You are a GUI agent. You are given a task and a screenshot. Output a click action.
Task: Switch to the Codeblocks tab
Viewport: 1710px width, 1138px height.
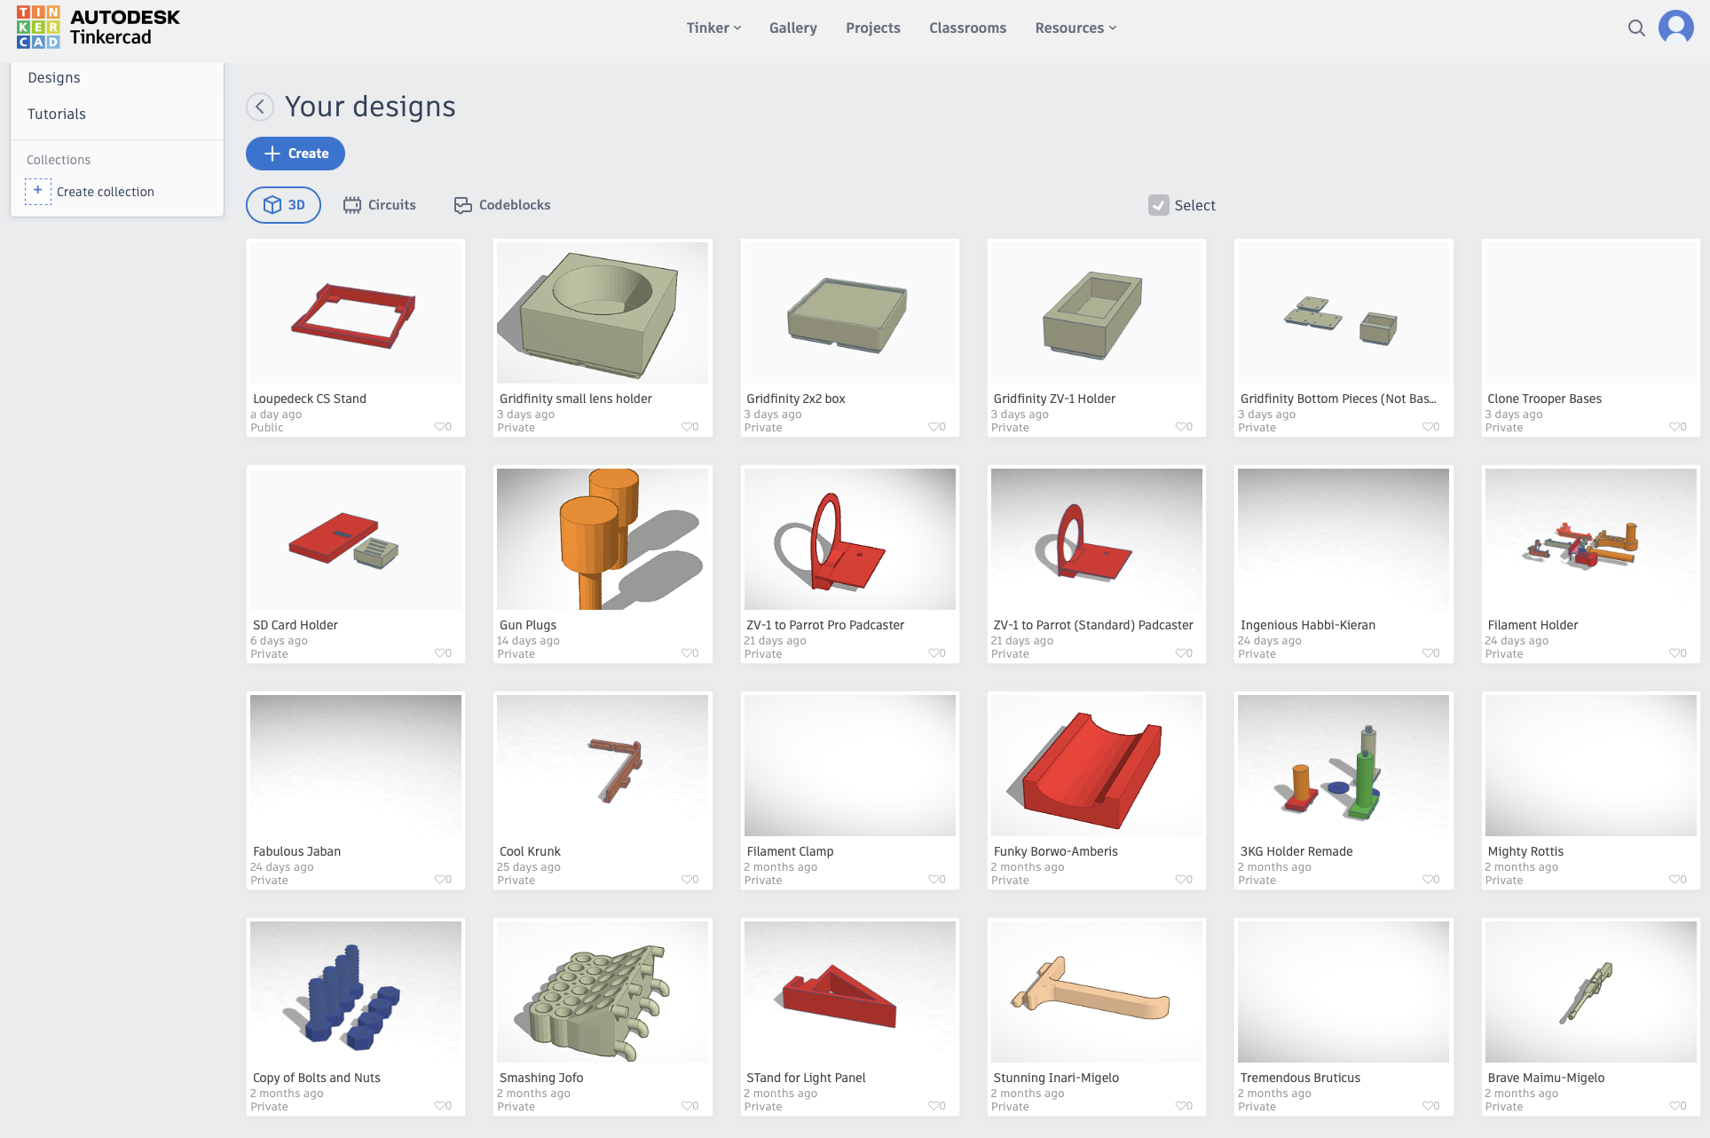(502, 205)
